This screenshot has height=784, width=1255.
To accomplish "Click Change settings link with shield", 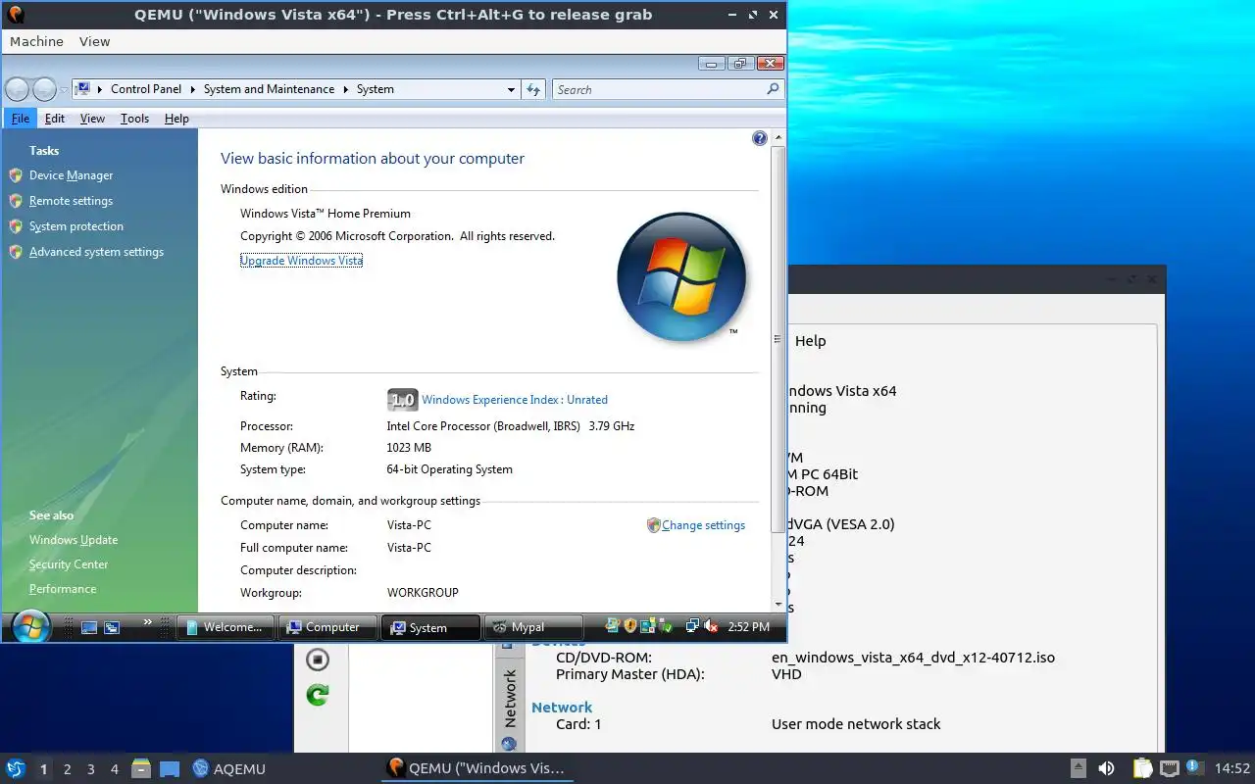I will [x=703, y=525].
